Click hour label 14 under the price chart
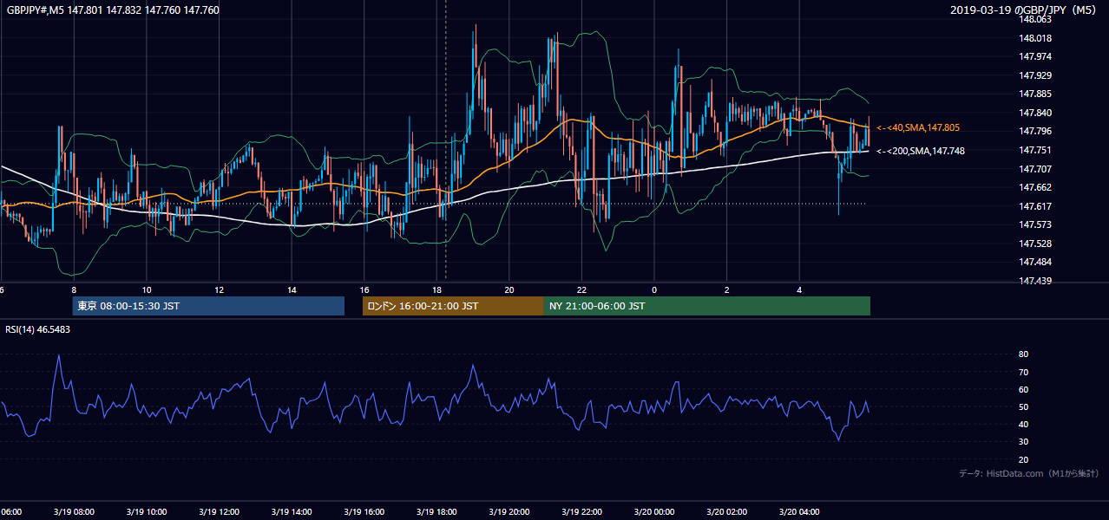 pyautogui.click(x=292, y=290)
